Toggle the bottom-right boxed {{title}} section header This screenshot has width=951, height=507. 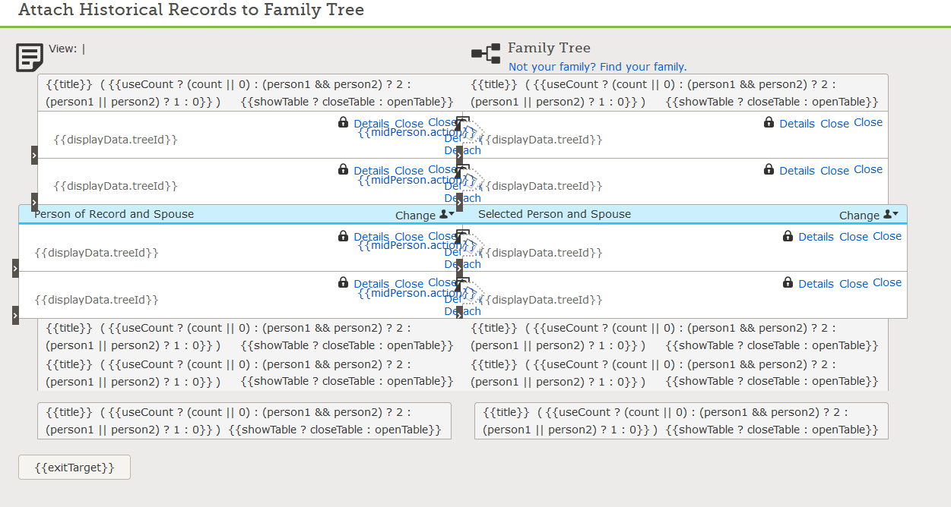[681, 420]
